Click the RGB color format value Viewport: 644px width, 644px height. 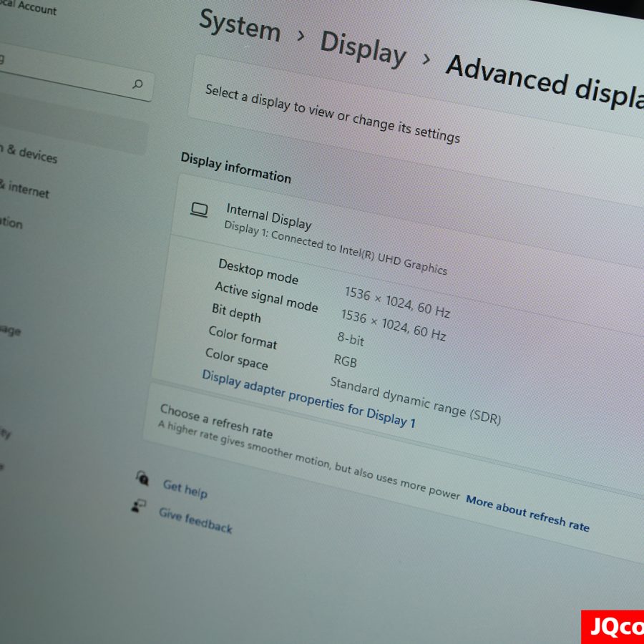345,361
